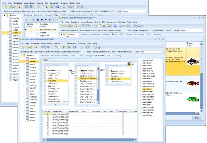Collapse the items table box via bottom arrow
The width and height of the screenshot is (207, 143).
click(x=118, y=84)
